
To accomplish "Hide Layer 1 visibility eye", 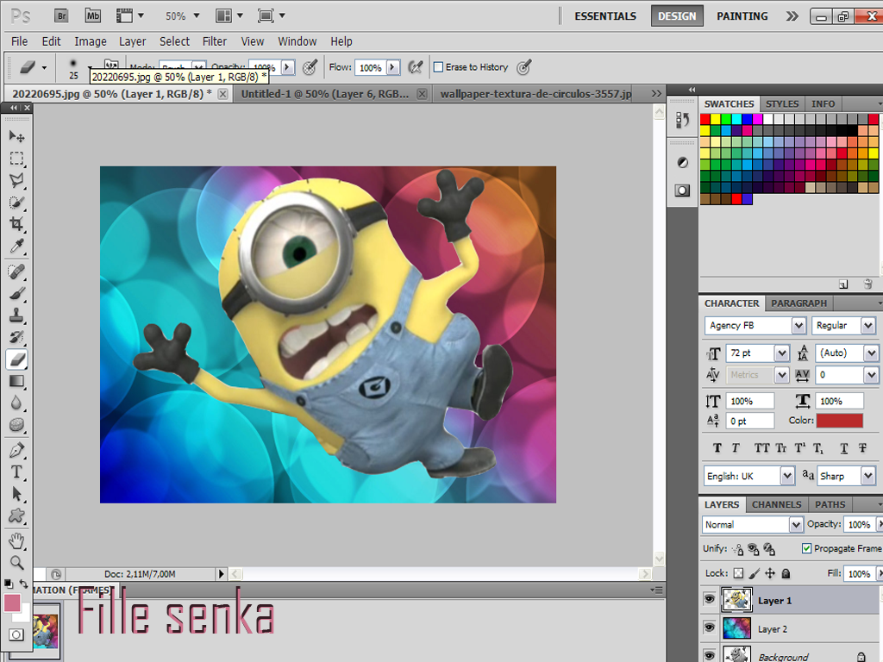I will pos(710,600).
